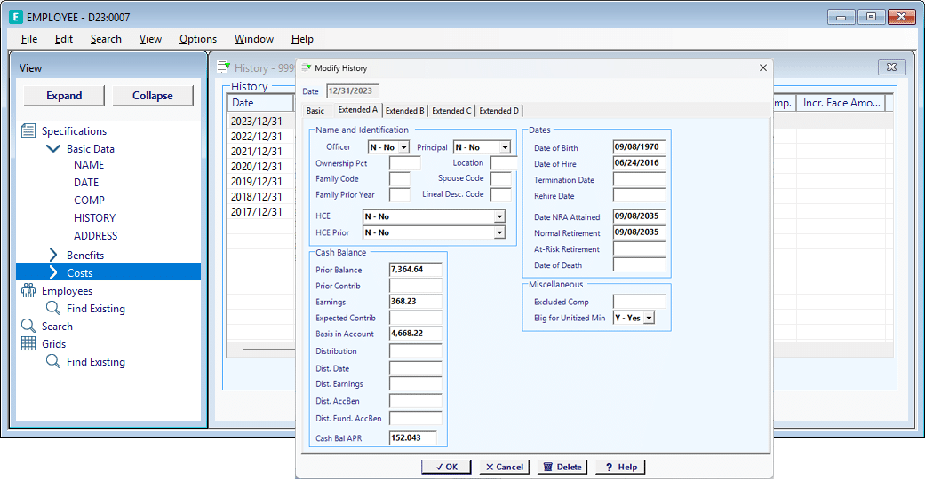The height and width of the screenshot is (480, 925).
Task: Click the Modify History dialog title icon
Action: (x=307, y=67)
